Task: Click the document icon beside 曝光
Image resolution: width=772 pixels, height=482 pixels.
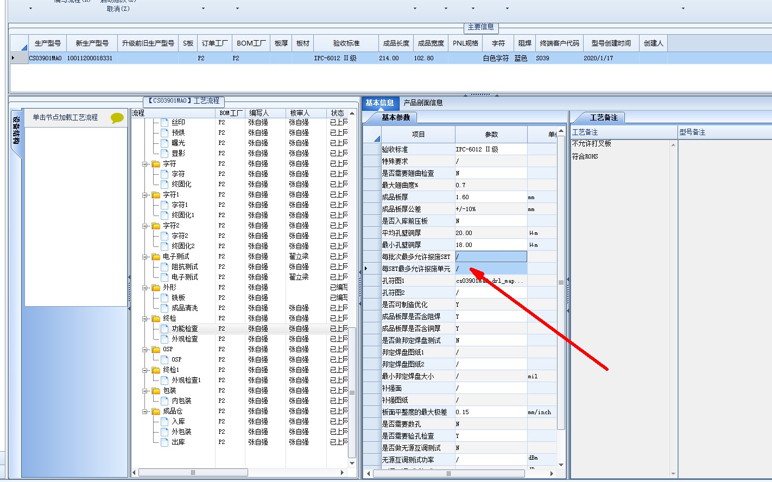Action: click(x=164, y=143)
